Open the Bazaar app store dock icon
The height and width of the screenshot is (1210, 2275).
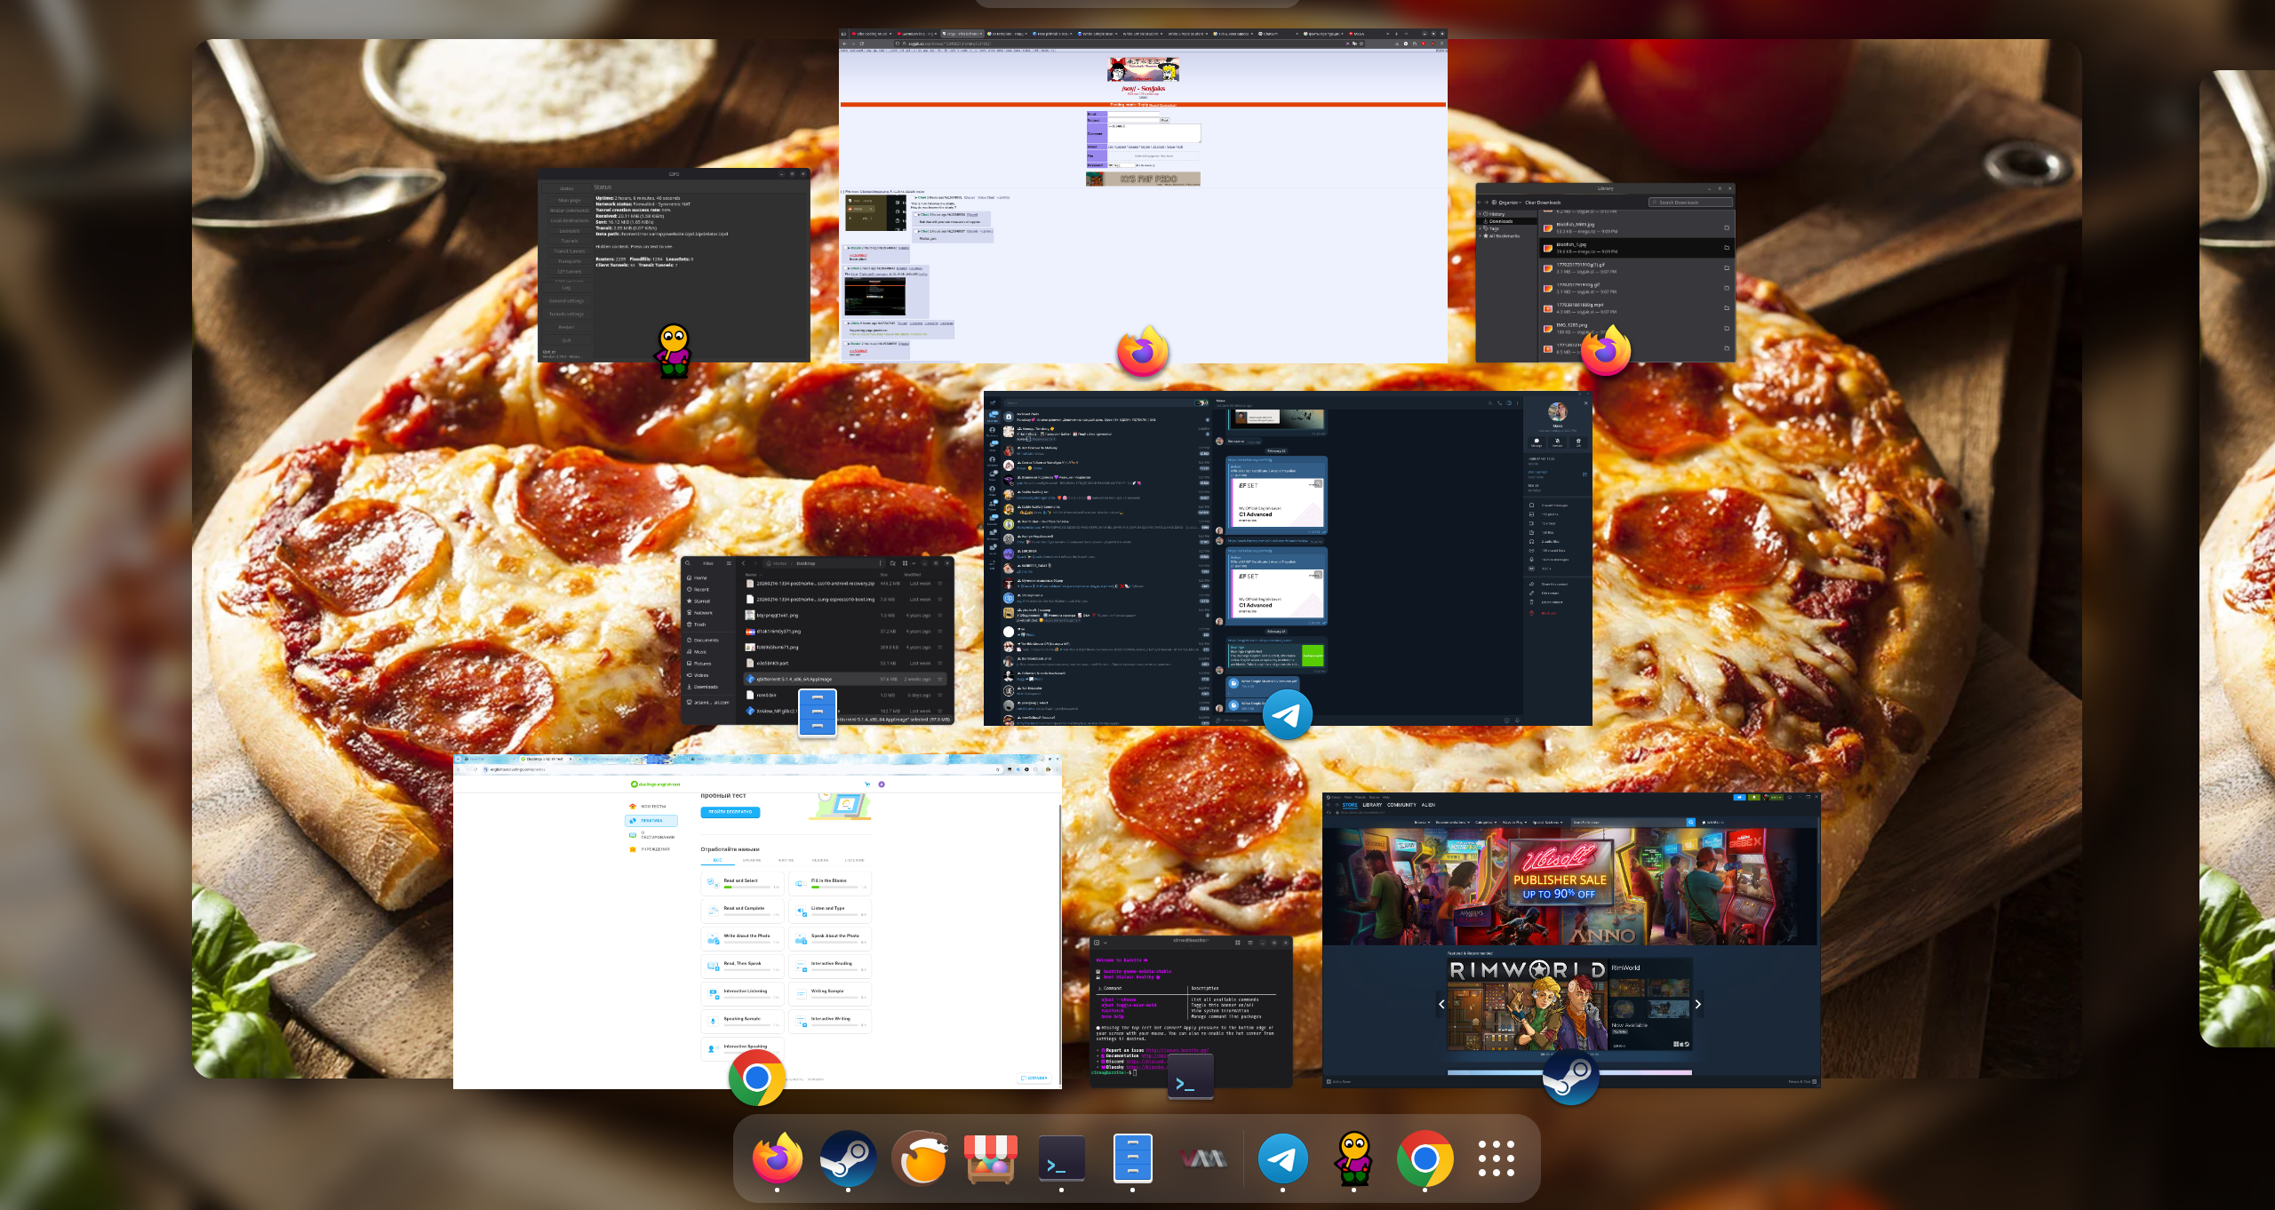click(x=990, y=1158)
